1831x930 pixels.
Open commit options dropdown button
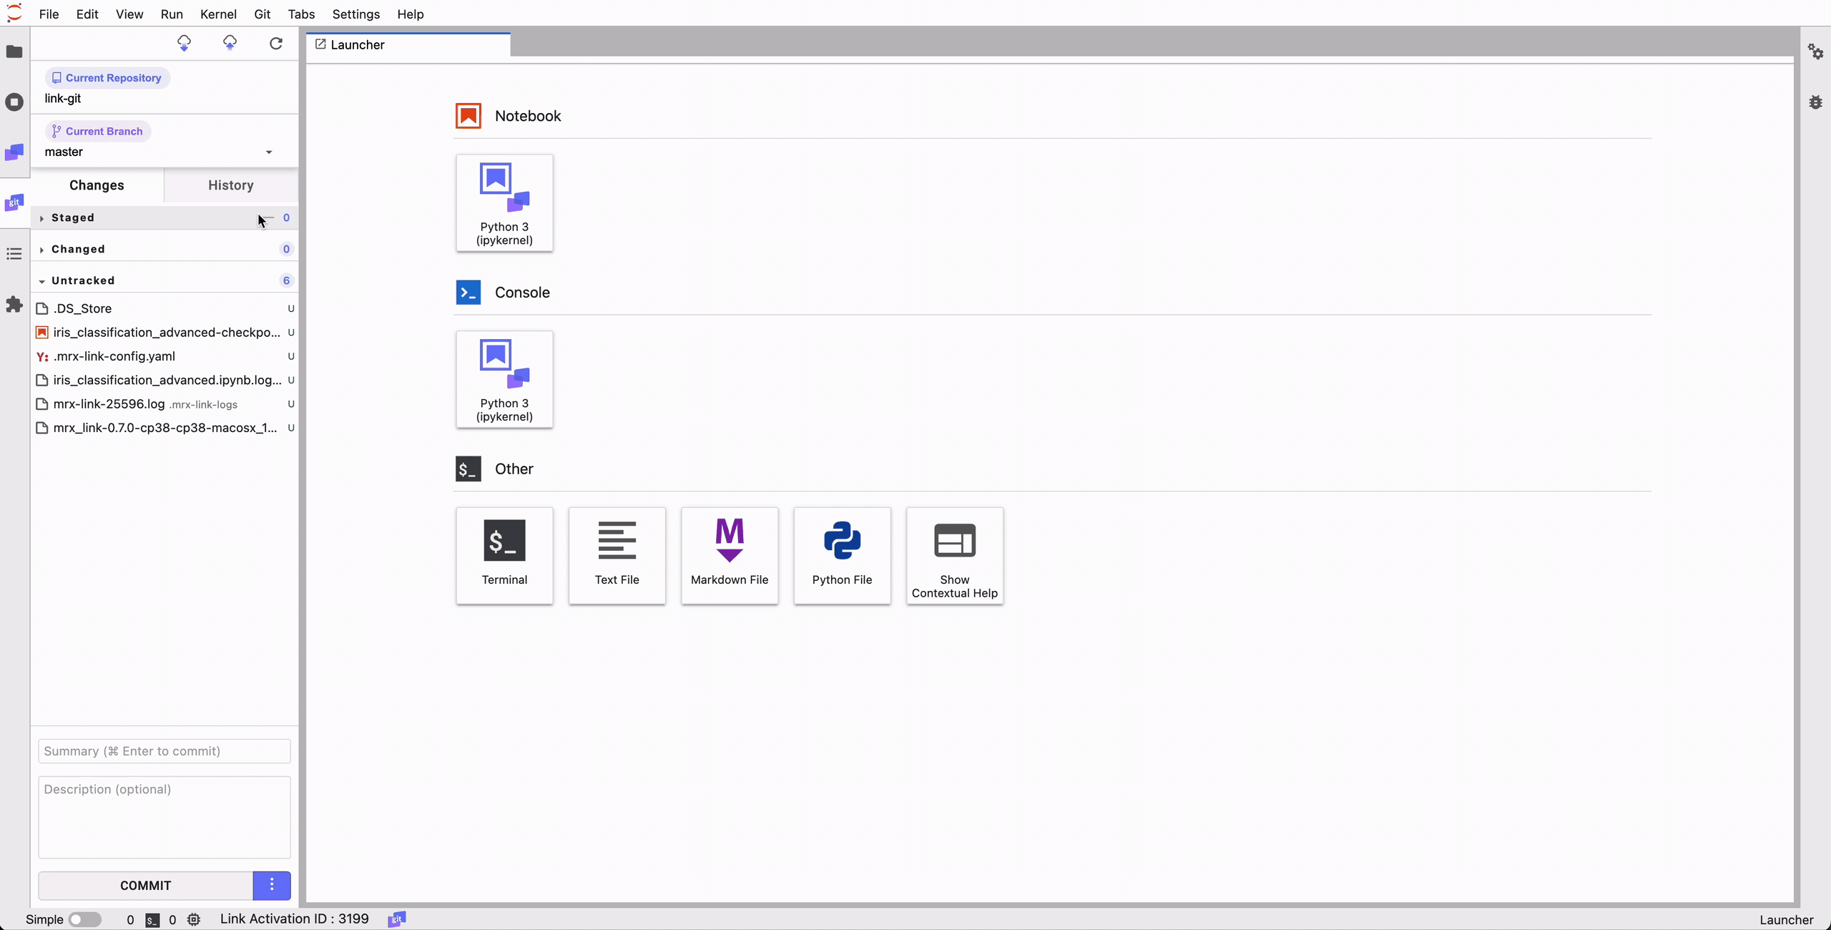[272, 886]
